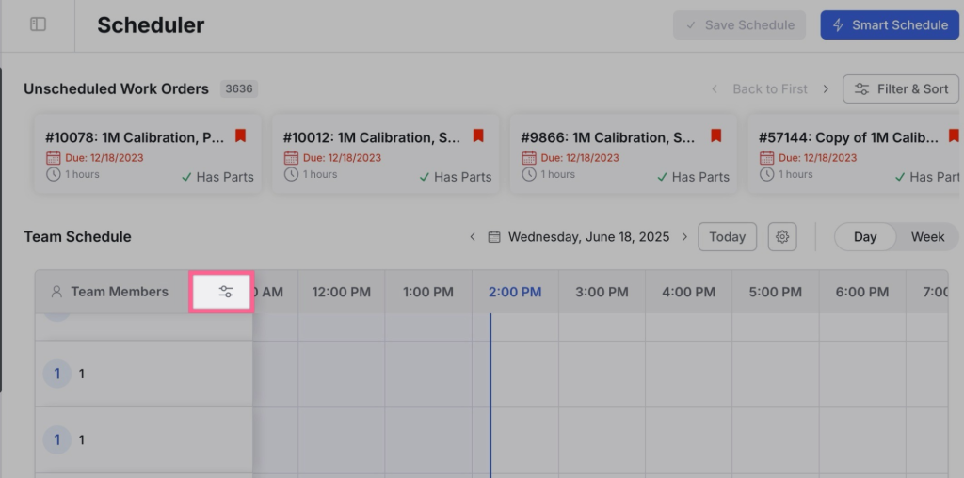Viewport: 964px width, 478px height.
Task: Click the Save Schedule button
Action: (739, 25)
